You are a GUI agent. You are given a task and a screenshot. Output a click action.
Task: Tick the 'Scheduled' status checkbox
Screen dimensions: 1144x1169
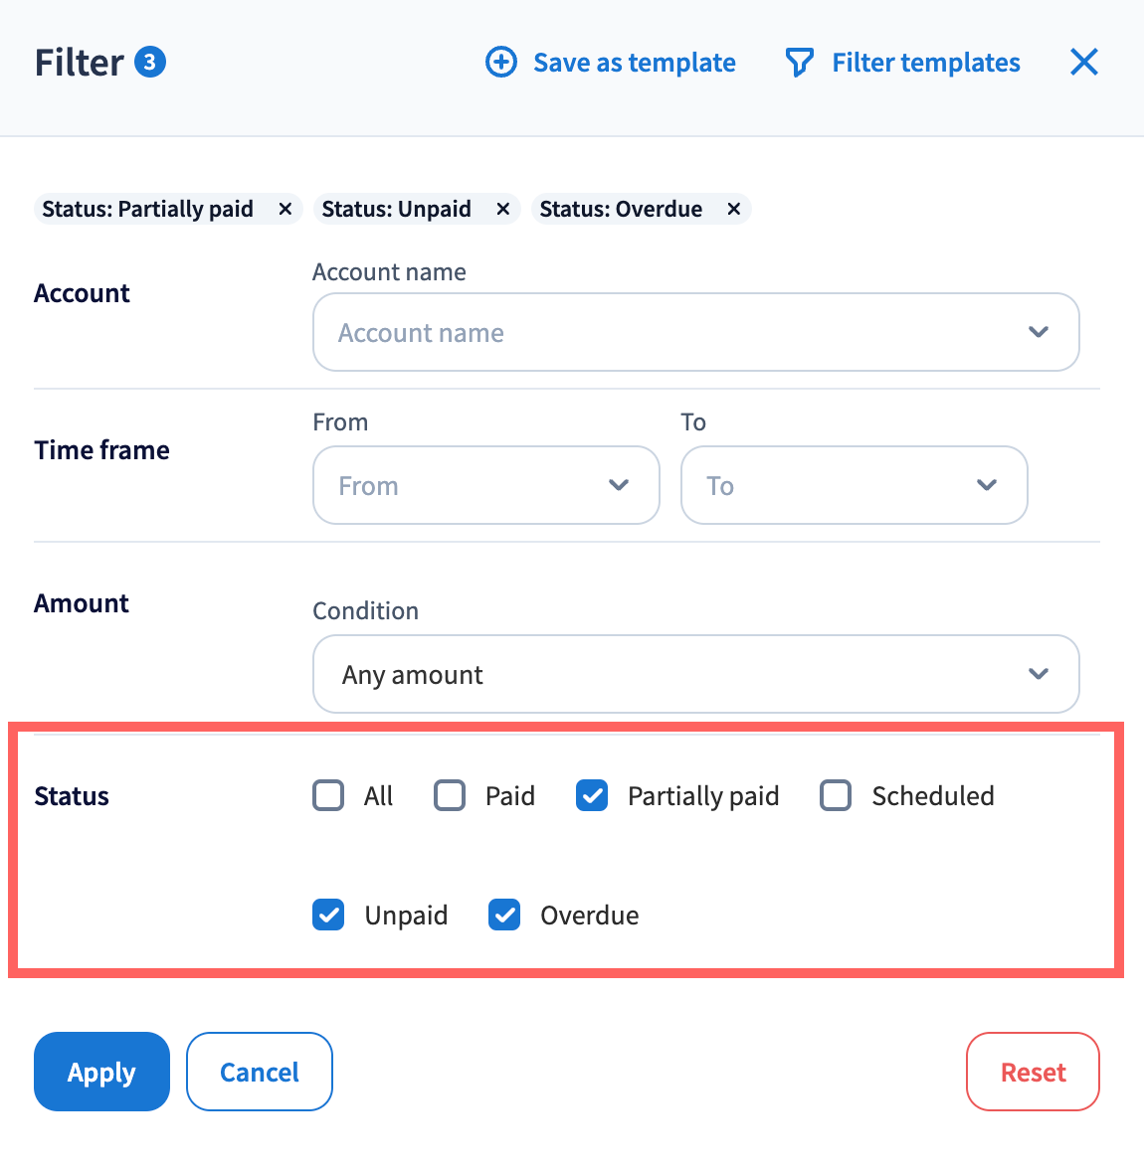coord(836,796)
